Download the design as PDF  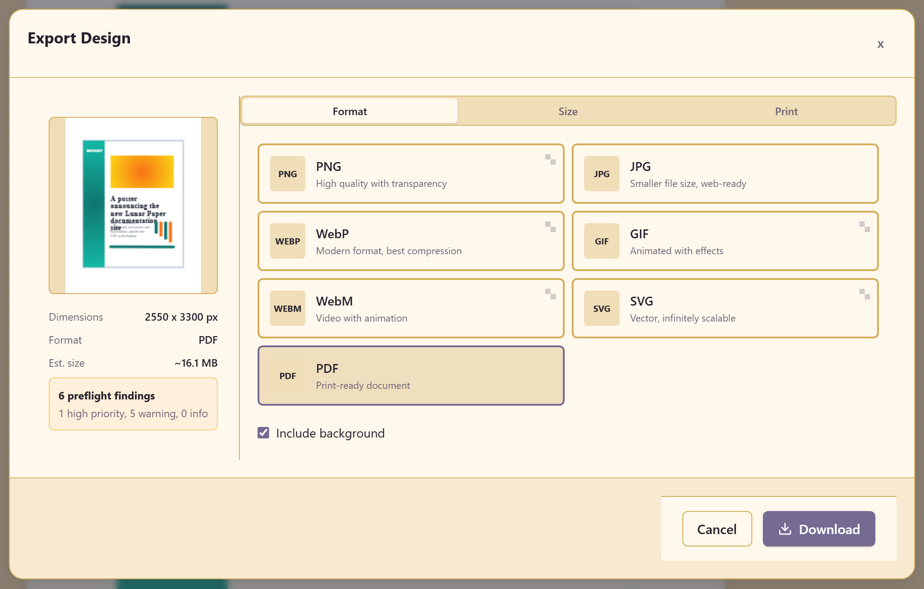pos(819,529)
